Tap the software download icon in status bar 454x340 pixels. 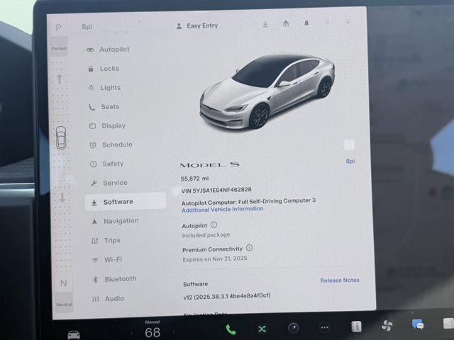click(x=265, y=24)
